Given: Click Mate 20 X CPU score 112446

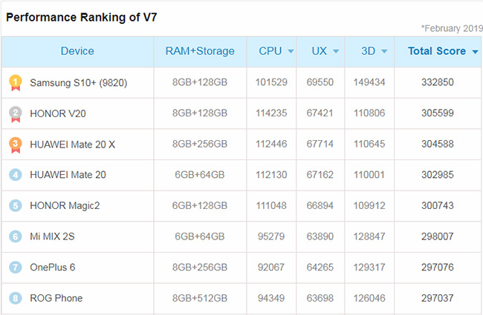Looking at the screenshot, I should [x=271, y=144].
